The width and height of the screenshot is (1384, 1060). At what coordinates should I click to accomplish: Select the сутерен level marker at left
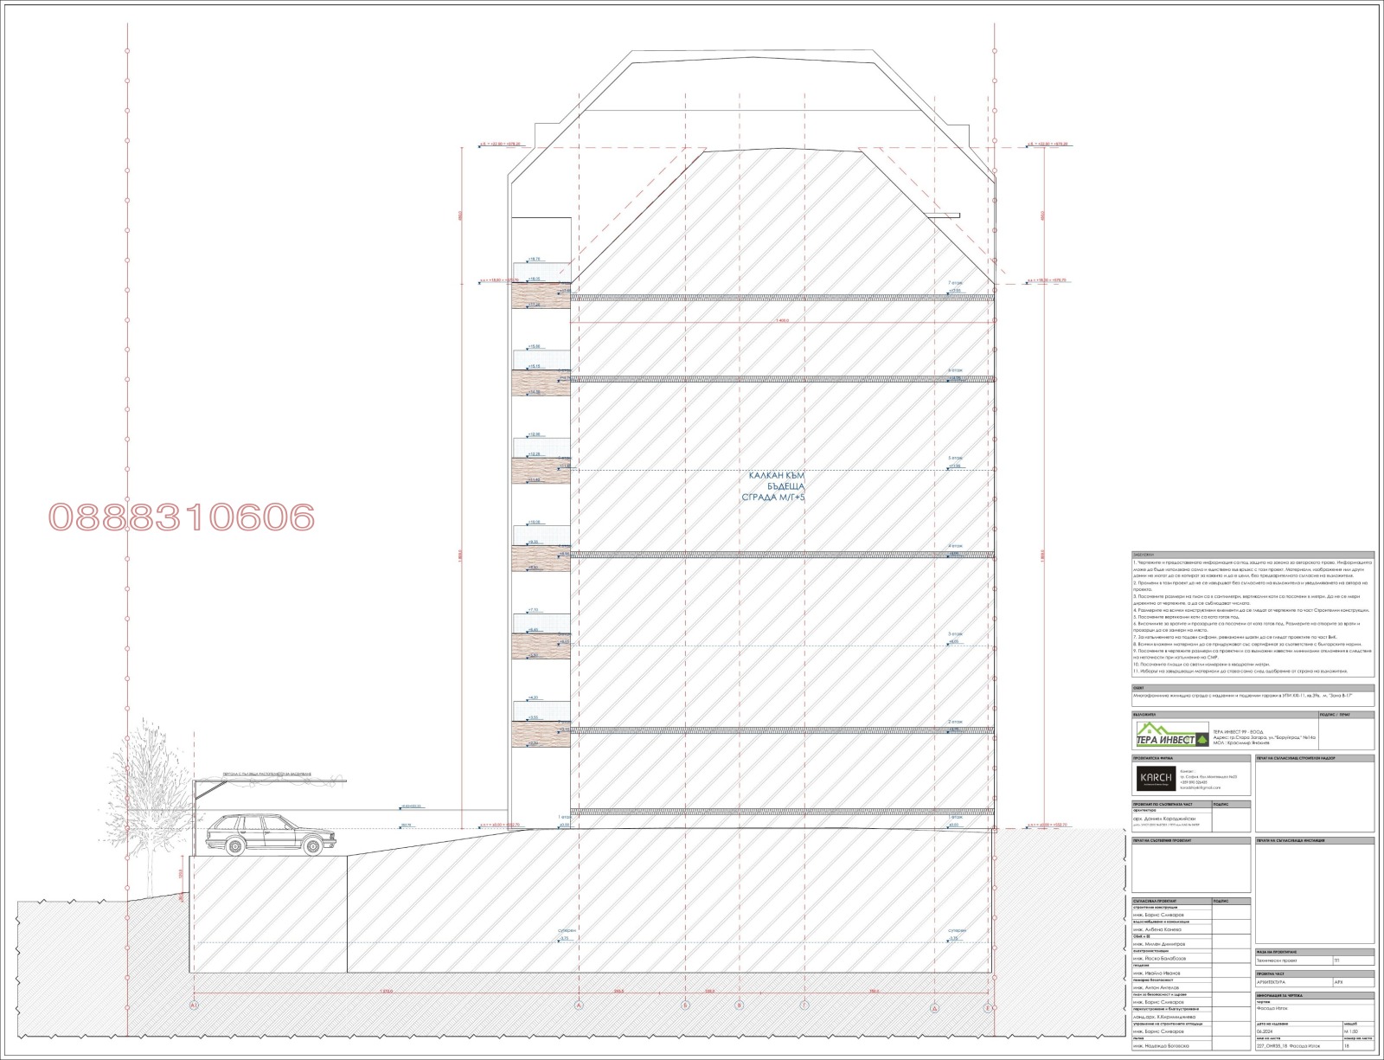click(x=564, y=931)
